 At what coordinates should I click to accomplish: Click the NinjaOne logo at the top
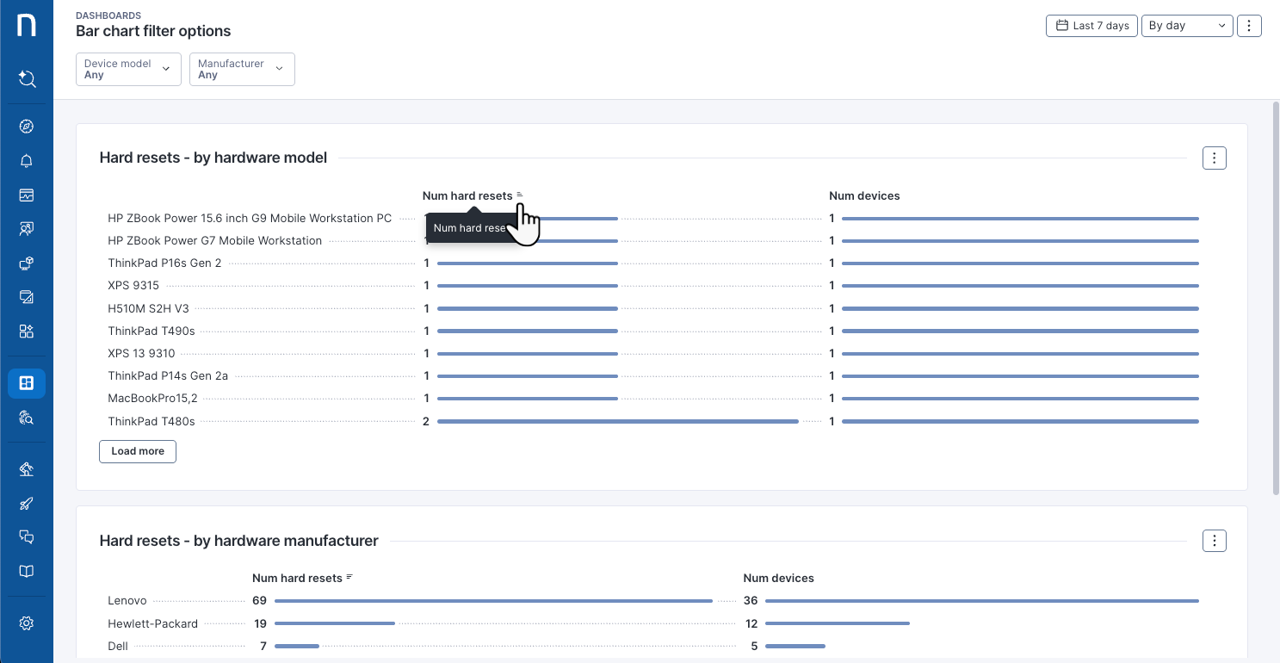(26, 25)
